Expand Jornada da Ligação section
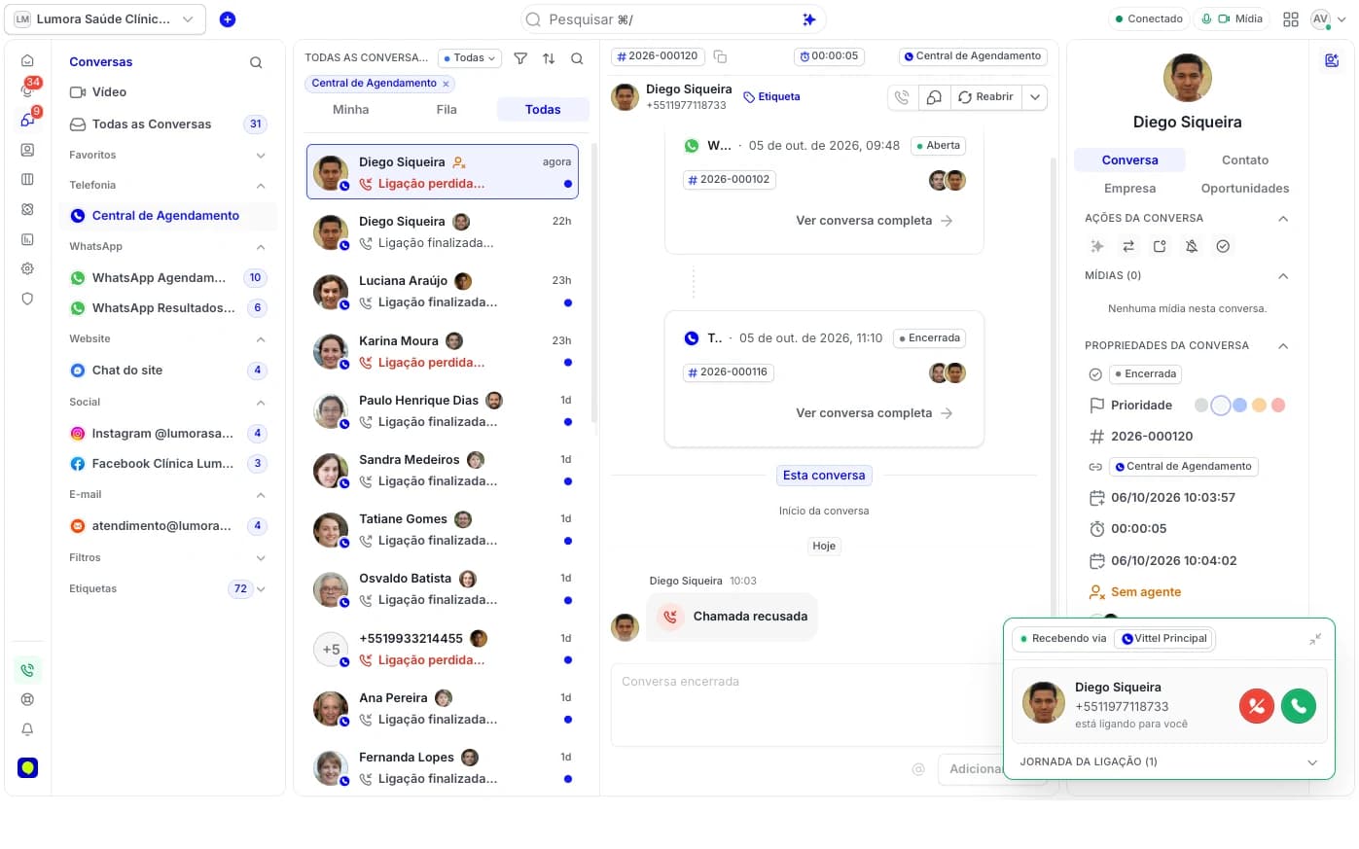This screenshot has height=849, width=1359. tap(1312, 762)
